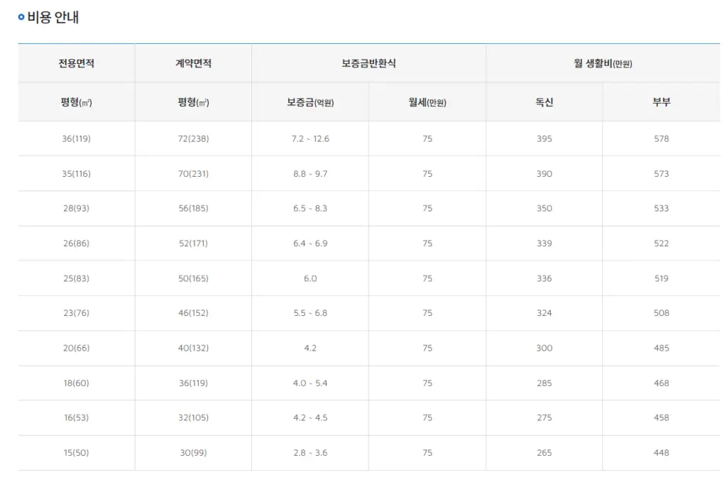Select the 30(99) contract area cell
The width and height of the screenshot is (727, 482).
click(193, 453)
